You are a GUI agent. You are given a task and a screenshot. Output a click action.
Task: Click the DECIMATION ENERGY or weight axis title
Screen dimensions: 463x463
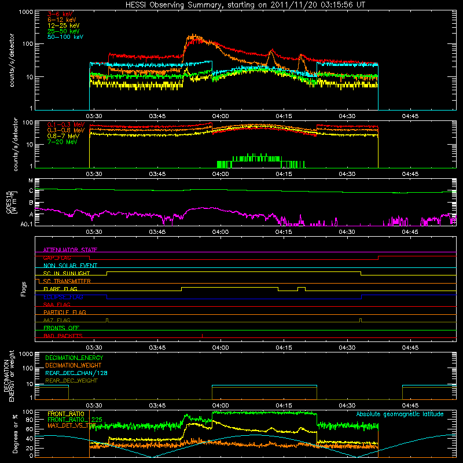tap(9, 376)
